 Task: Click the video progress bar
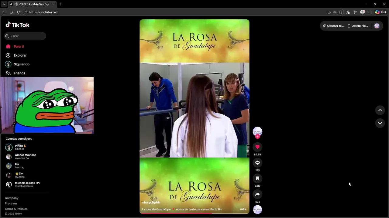pyautogui.click(x=194, y=213)
